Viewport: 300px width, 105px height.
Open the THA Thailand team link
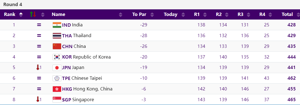coord(77,35)
